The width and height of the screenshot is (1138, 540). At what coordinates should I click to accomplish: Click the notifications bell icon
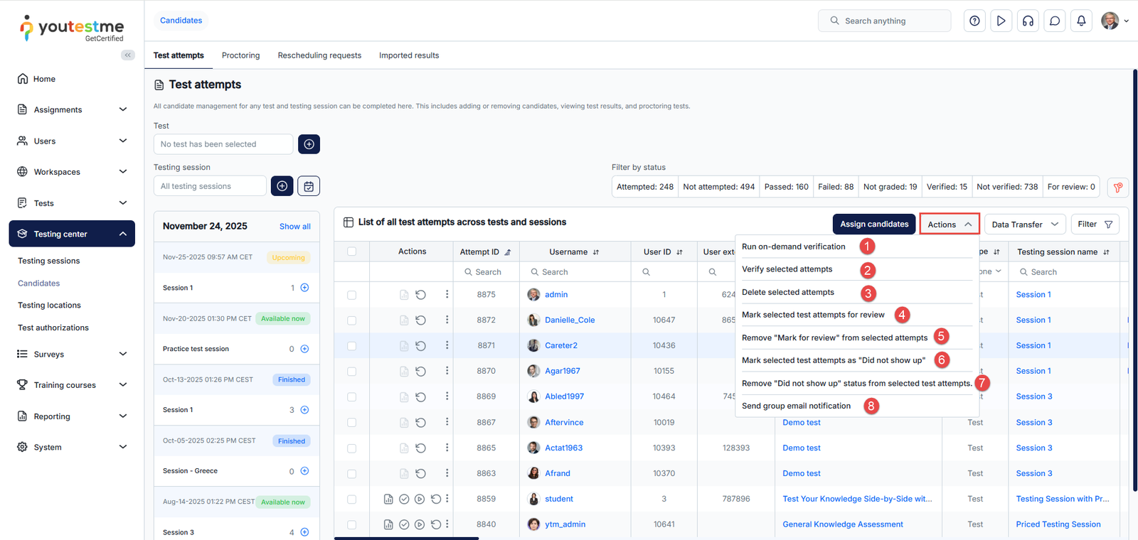click(x=1081, y=21)
